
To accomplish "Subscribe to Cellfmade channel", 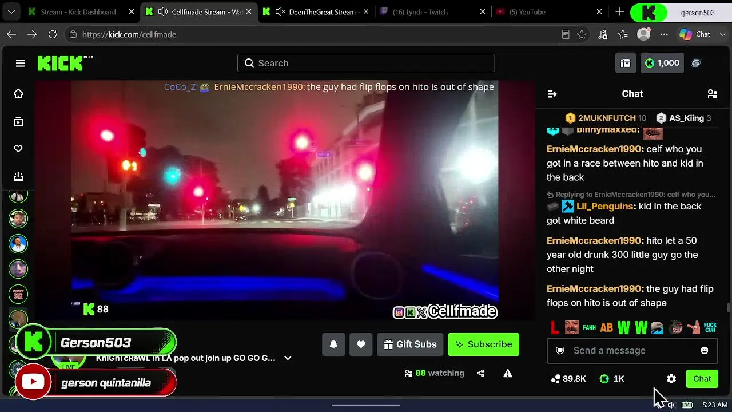I will (484, 344).
